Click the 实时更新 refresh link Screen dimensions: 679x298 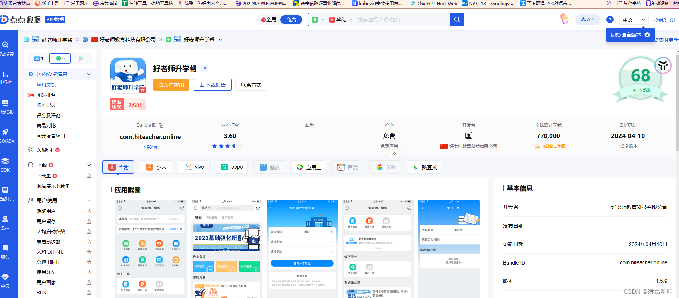(667, 40)
